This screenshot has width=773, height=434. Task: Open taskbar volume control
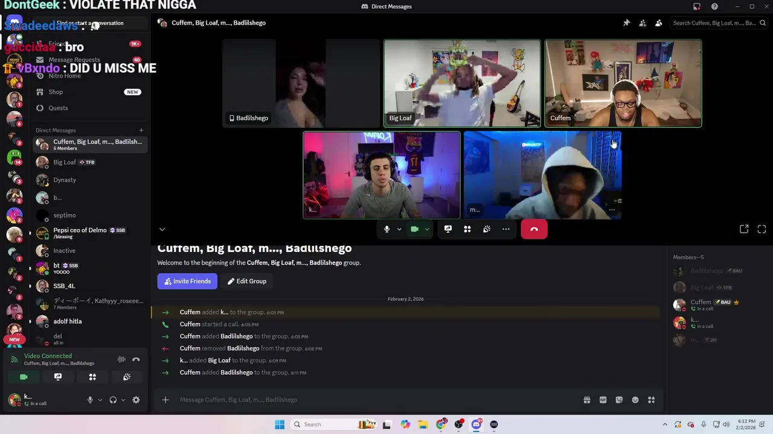[726, 424]
